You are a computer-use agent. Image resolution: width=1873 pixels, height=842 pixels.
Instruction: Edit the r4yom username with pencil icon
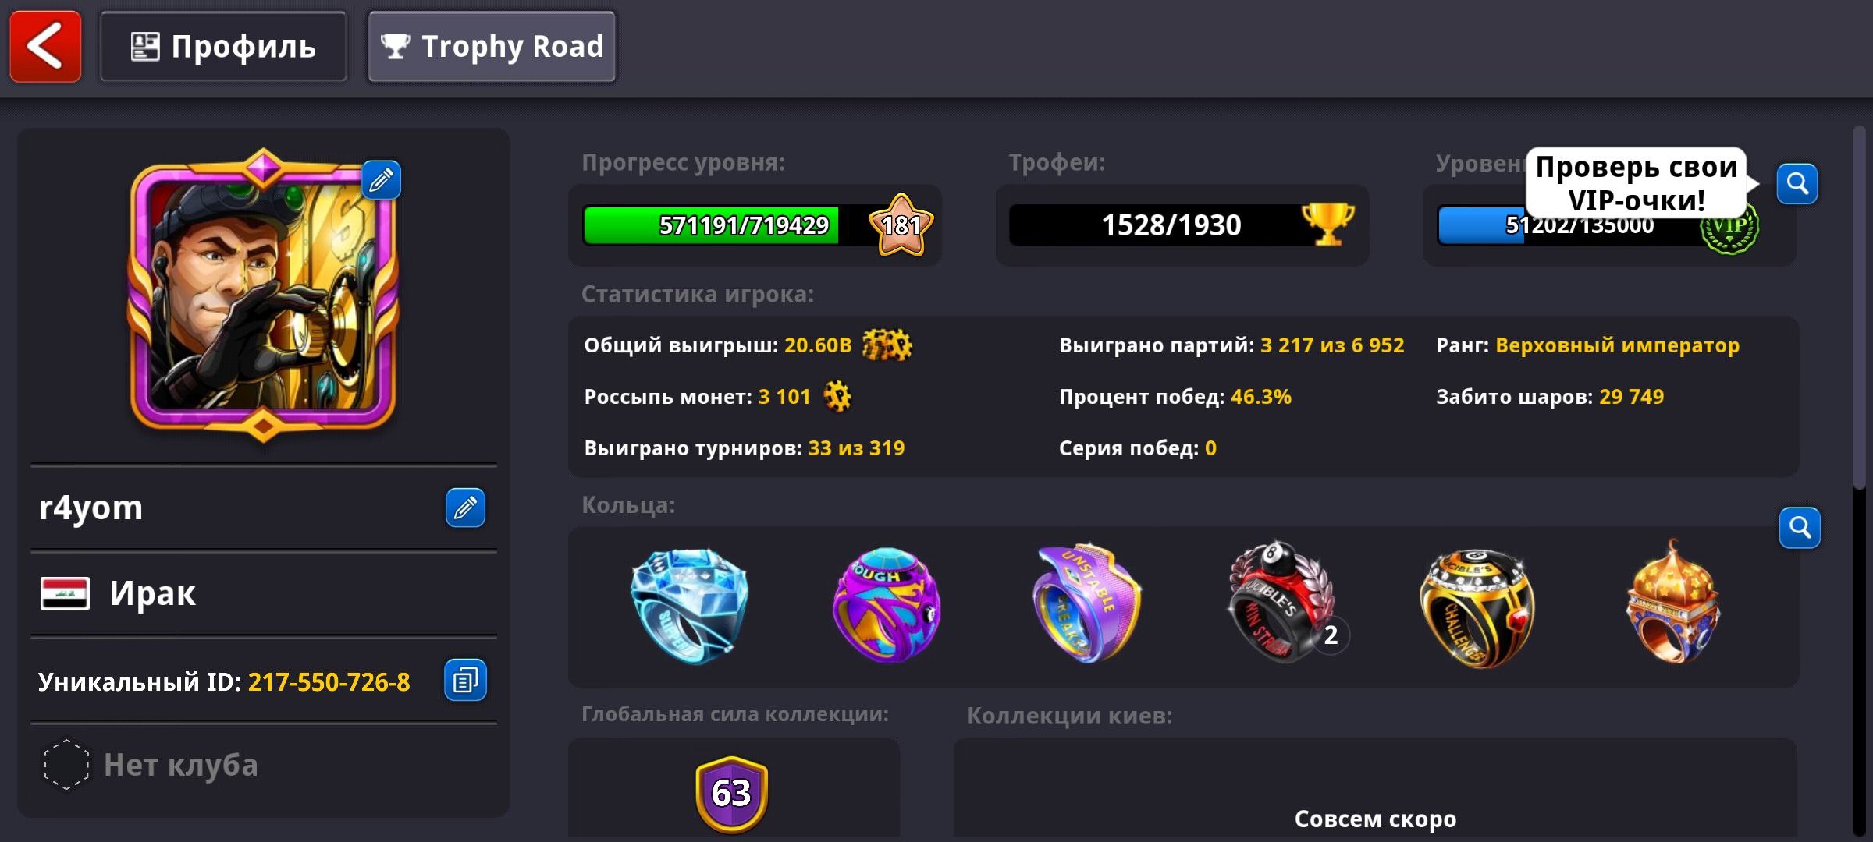coord(465,508)
